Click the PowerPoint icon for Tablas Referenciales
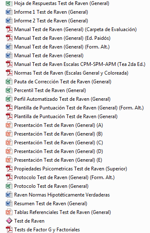150x233 pixels. tap(9, 212)
